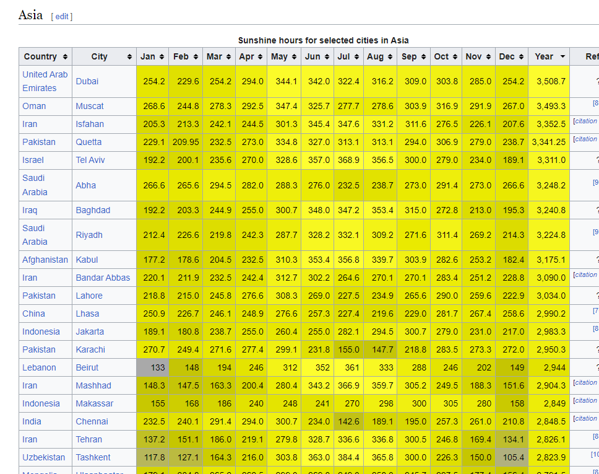Click Feb column sort icon

coord(196,56)
